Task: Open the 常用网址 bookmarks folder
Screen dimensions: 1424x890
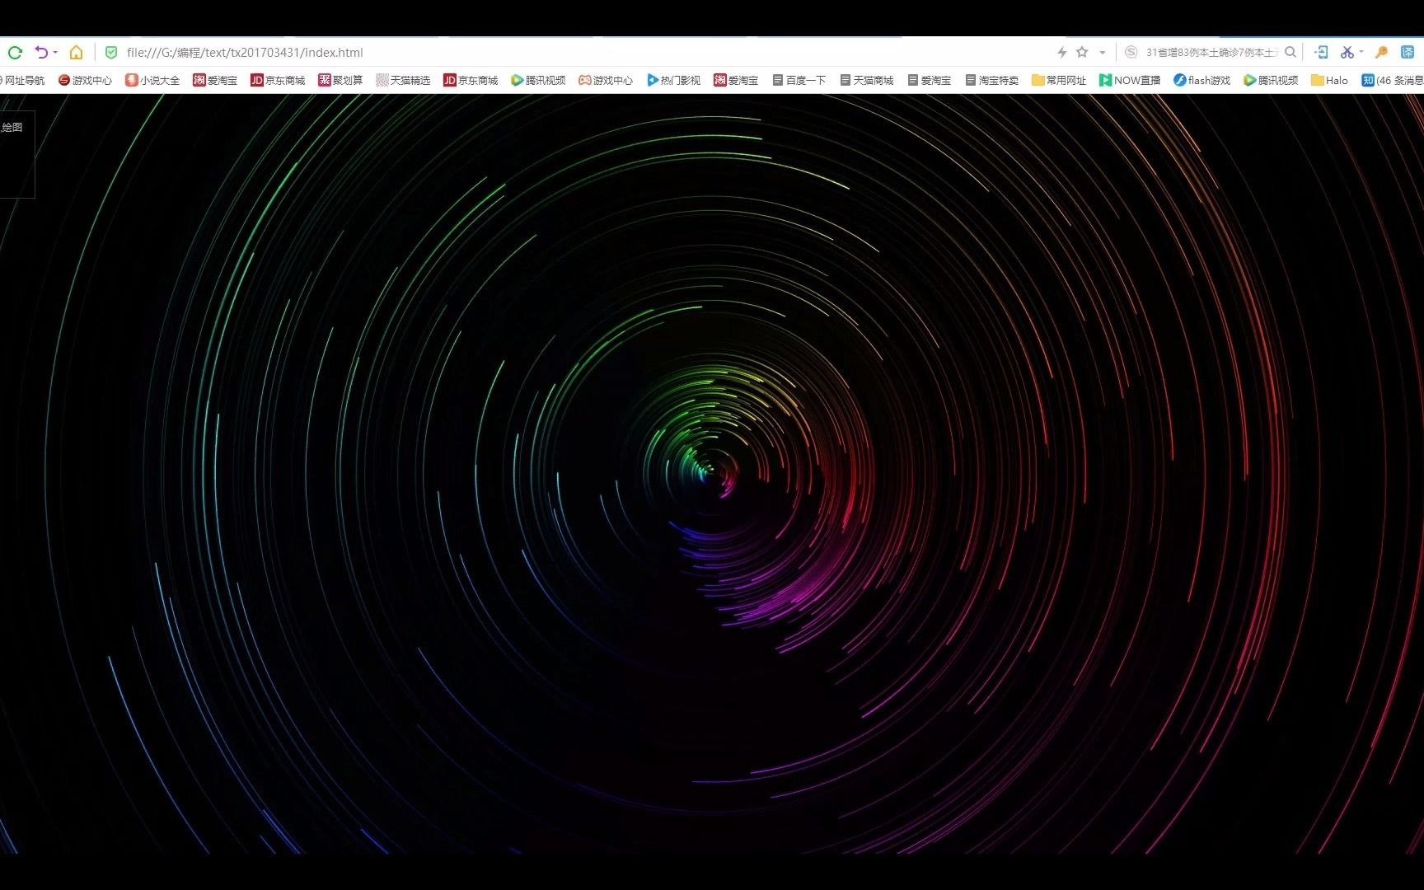Action: [x=1058, y=80]
